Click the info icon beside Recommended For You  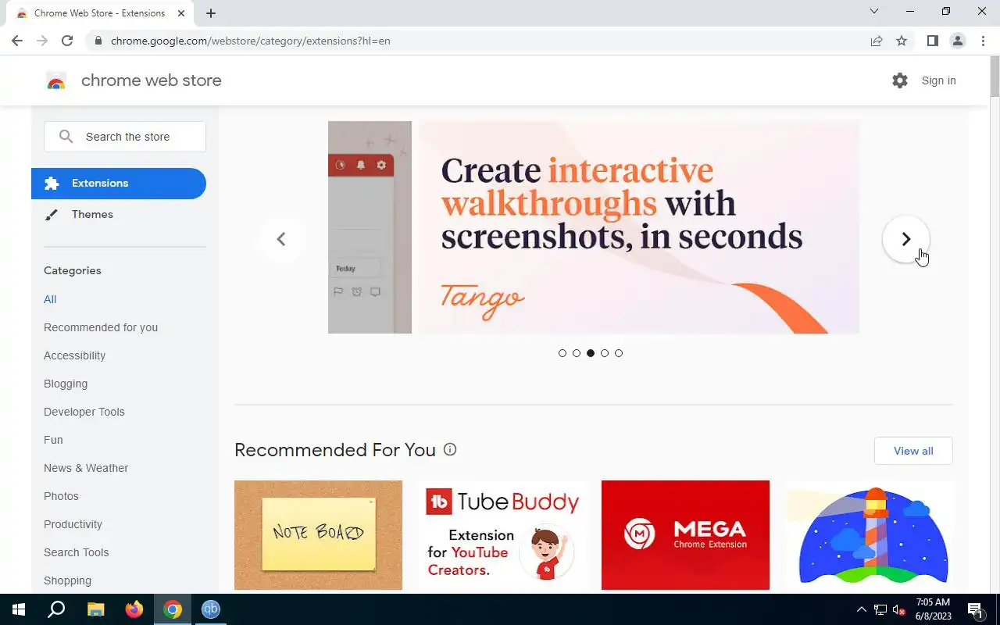pyautogui.click(x=450, y=449)
